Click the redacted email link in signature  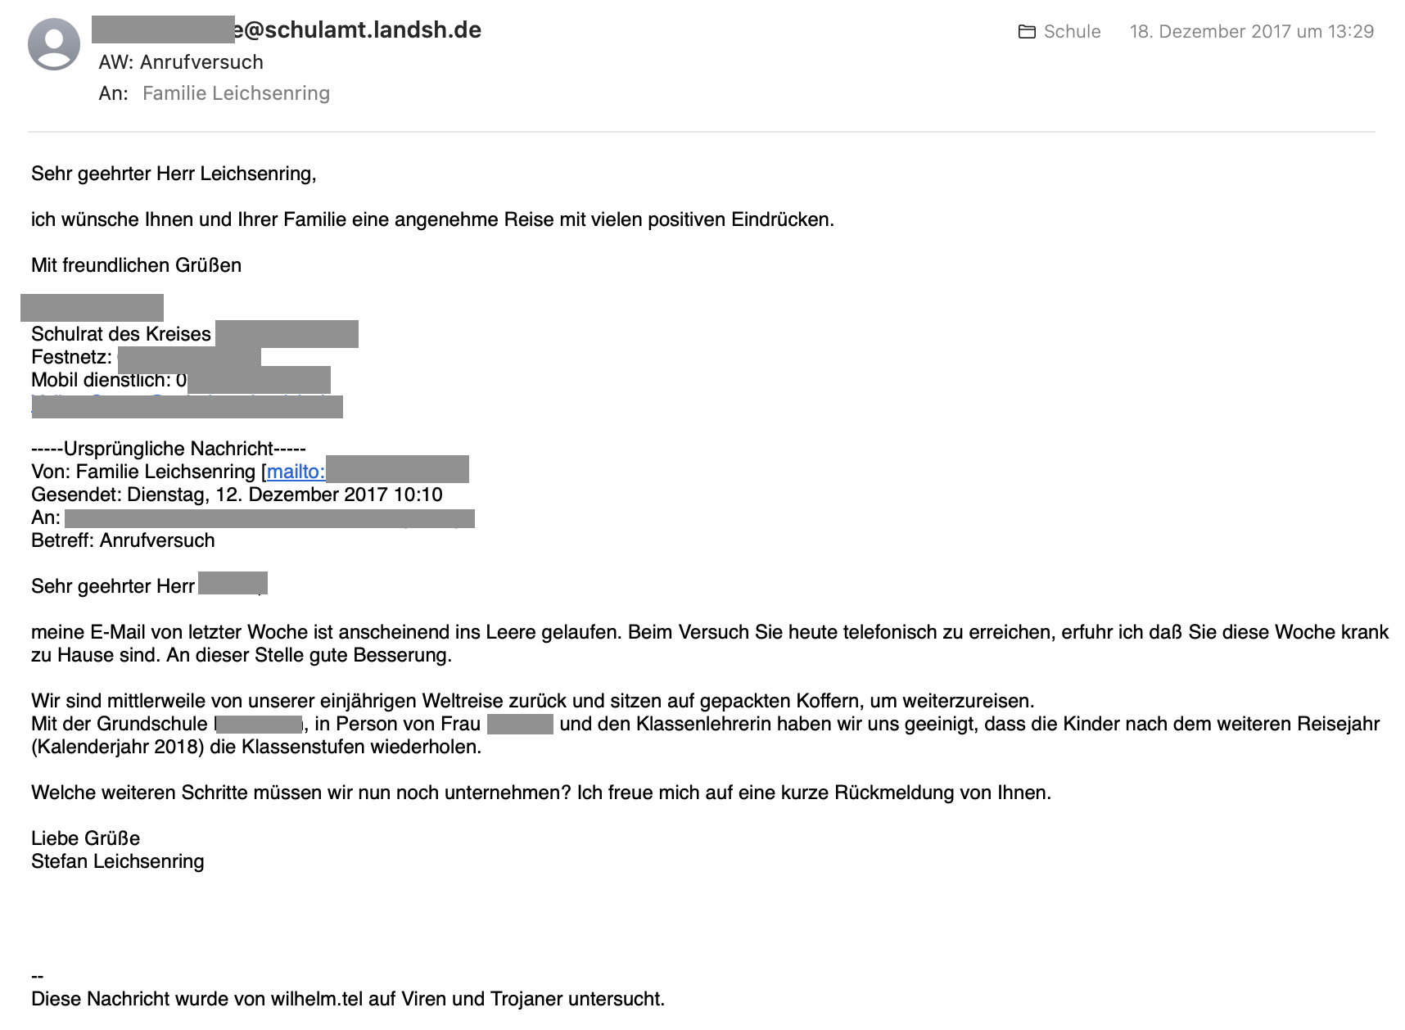tap(187, 406)
